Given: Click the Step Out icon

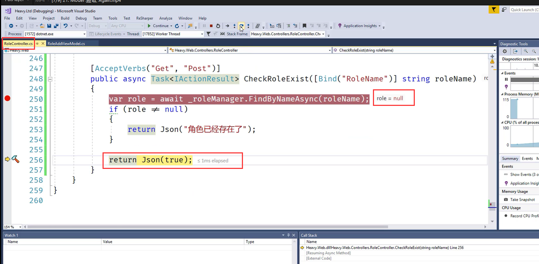Looking at the screenshot, I should pyautogui.click(x=248, y=26).
